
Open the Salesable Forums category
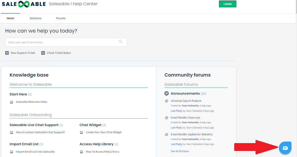click(181, 84)
